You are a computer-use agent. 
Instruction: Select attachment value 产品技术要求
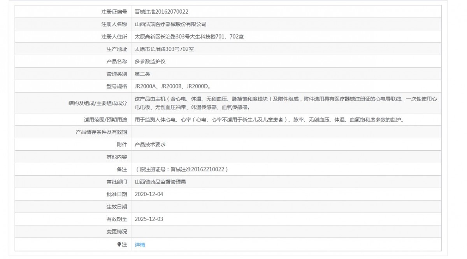tap(150, 144)
